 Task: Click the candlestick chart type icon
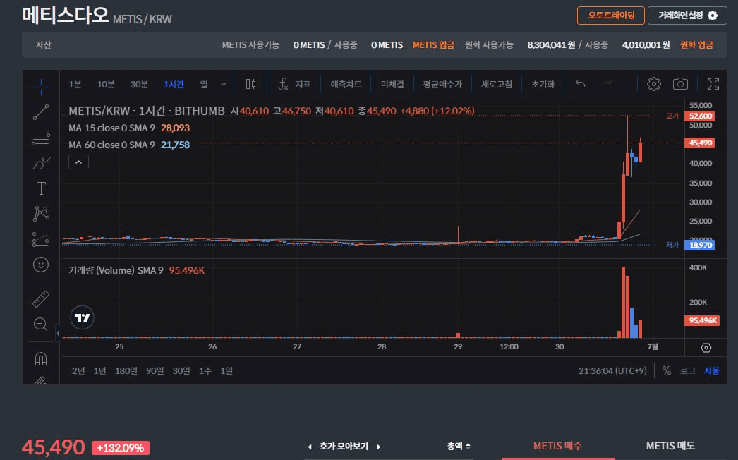(x=251, y=84)
